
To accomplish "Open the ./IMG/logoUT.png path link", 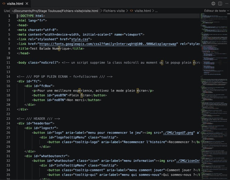I will (x=178, y=133).
